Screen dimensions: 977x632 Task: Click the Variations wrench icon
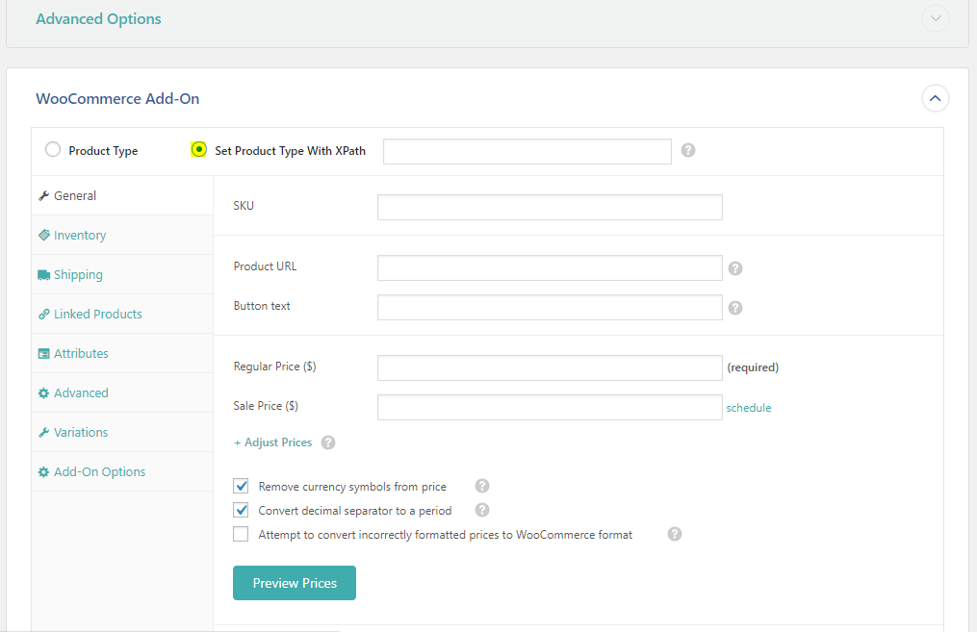click(x=43, y=432)
